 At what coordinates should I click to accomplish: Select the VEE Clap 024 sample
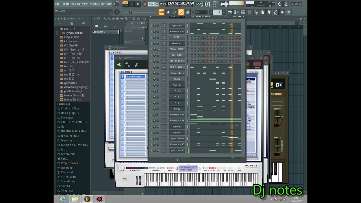pos(71,45)
